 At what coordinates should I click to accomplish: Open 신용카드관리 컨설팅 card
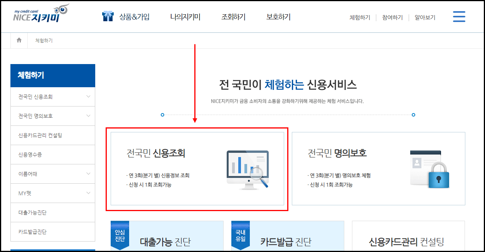coord(408,236)
